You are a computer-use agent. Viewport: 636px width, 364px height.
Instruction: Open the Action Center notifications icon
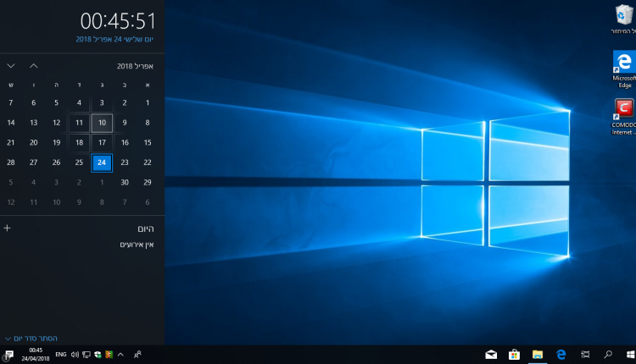click(8, 355)
